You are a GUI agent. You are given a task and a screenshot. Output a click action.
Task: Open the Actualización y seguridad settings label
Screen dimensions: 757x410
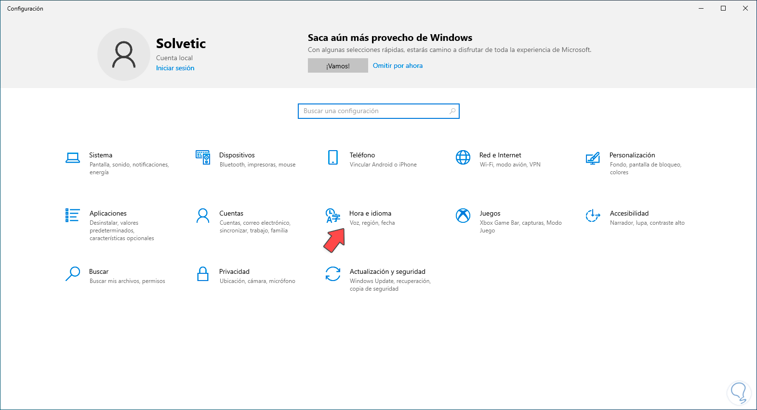(387, 272)
